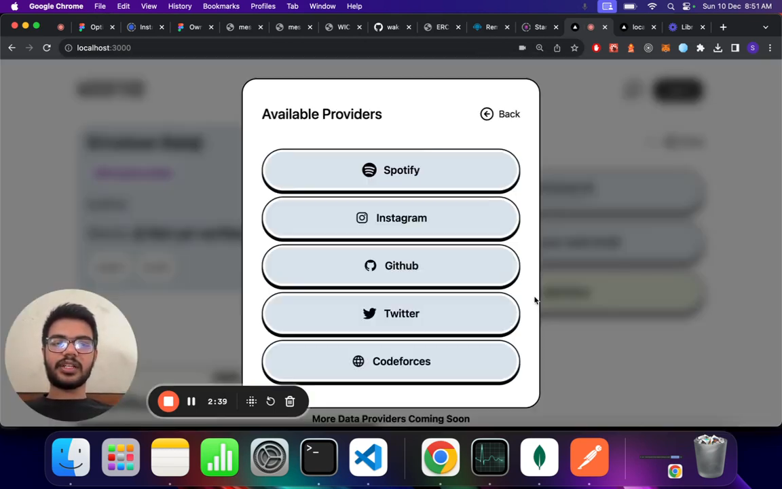
Task: Click the 2:39 recording timer
Action: pyautogui.click(x=217, y=401)
